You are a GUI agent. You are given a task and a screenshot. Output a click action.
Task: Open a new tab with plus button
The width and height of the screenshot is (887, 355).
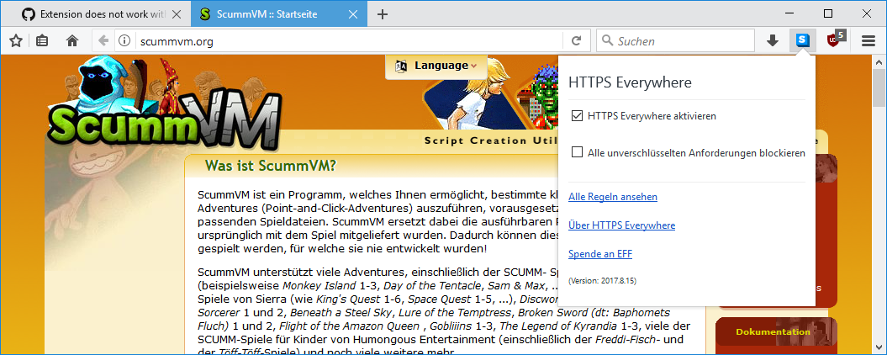point(383,14)
